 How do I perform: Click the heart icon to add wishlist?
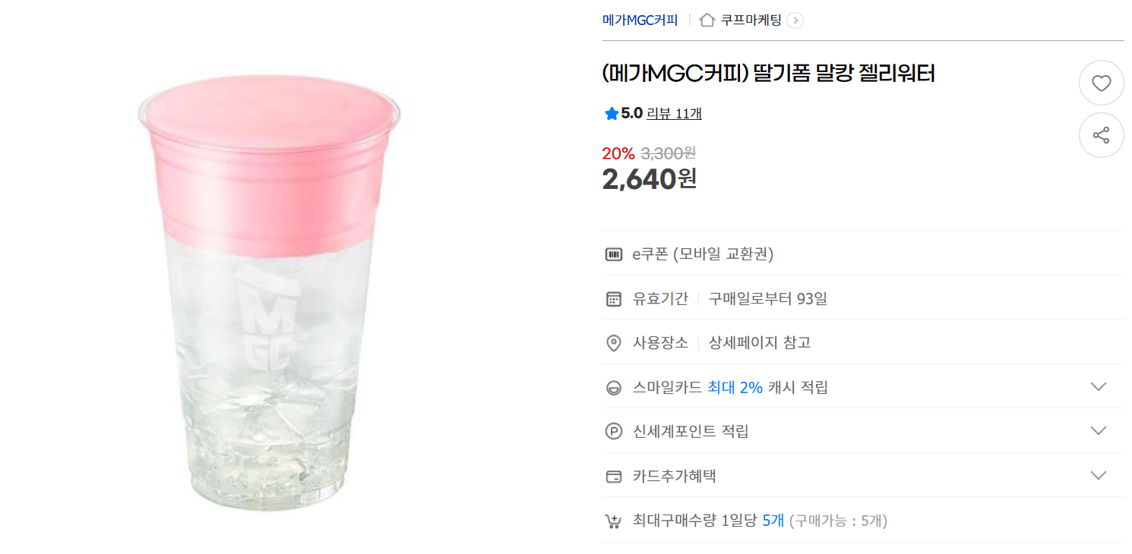pyautogui.click(x=1101, y=83)
